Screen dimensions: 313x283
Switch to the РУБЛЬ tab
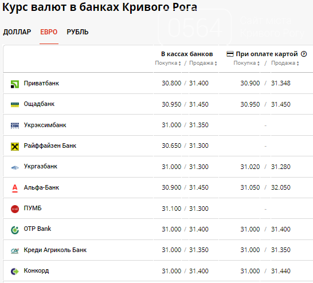[77, 32]
